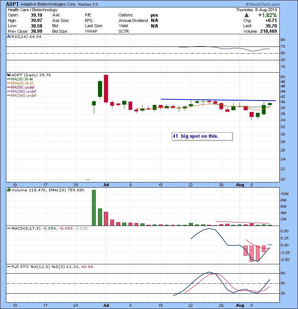
Task: Click the MA(20) 38.48 legend entry
Action: coord(20,79)
